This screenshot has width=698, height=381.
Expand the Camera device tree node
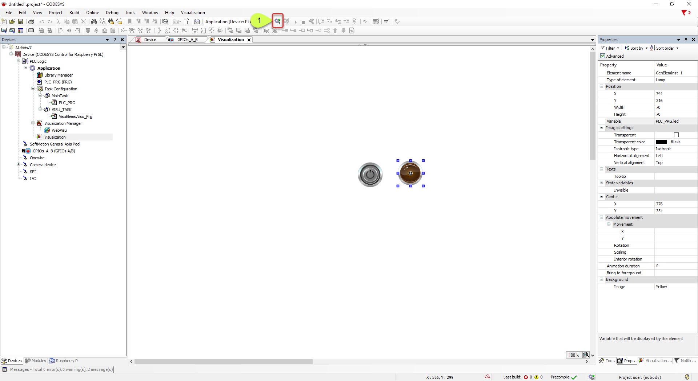[18, 165]
